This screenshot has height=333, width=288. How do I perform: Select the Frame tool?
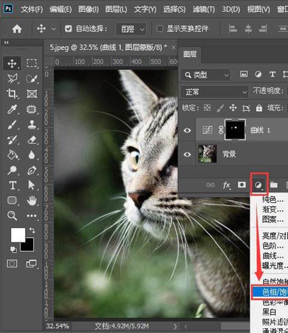tap(32, 94)
